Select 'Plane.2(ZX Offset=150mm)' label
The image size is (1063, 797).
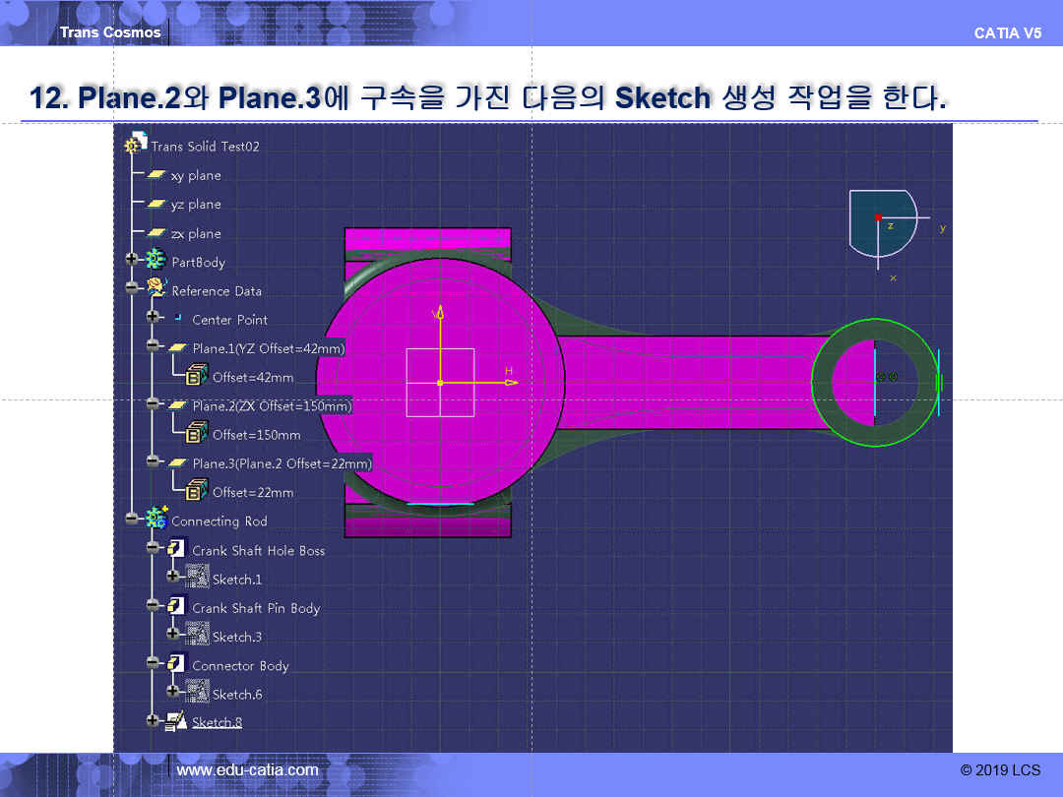point(272,406)
